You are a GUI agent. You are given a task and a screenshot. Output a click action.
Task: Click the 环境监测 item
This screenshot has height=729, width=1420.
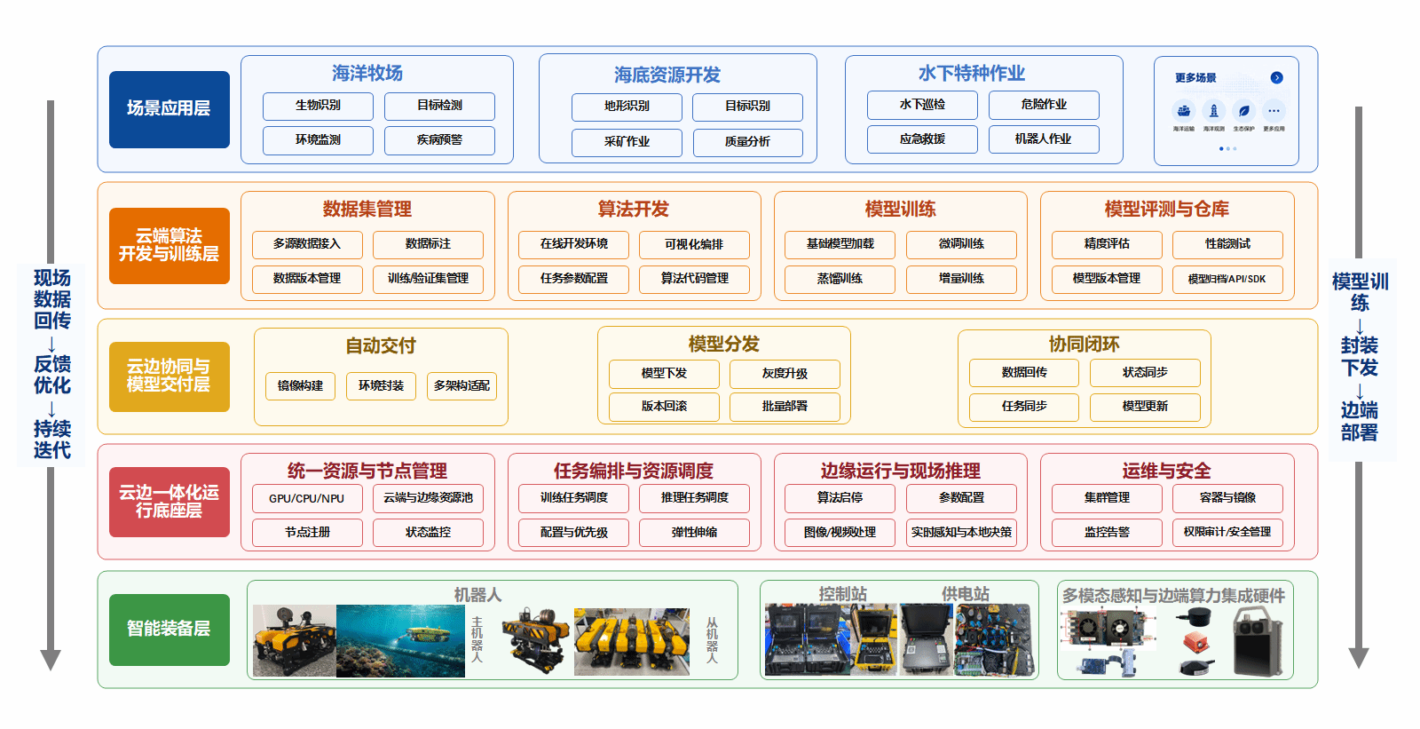click(318, 140)
